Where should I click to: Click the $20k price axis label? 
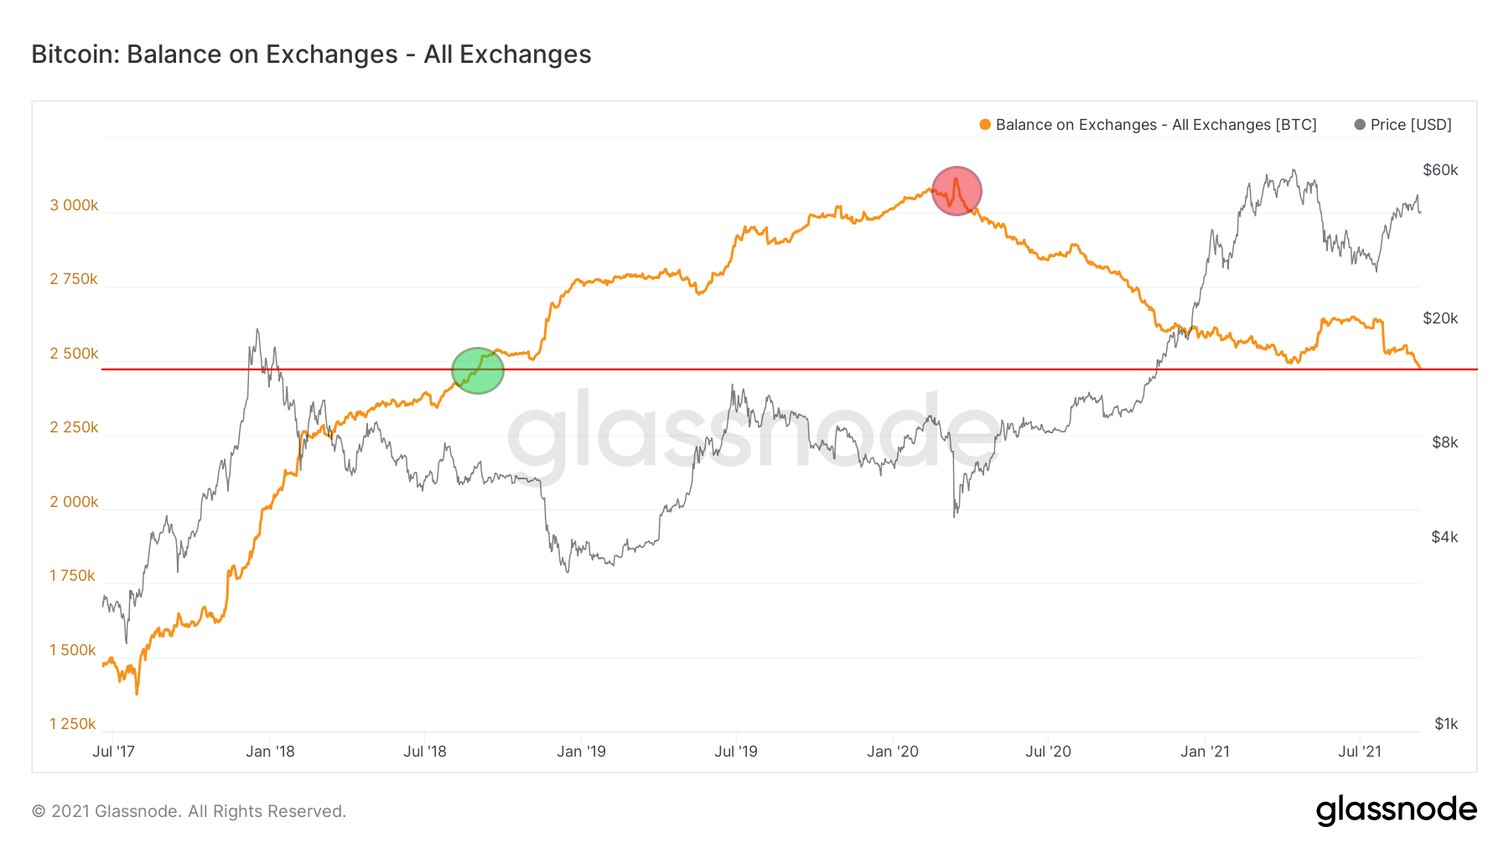tap(1440, 318)
